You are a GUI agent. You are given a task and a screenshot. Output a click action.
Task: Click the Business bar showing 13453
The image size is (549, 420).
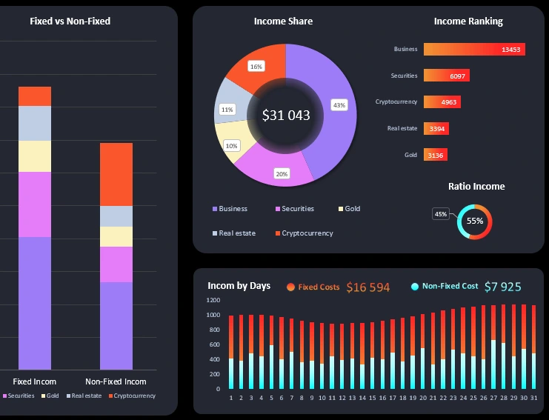[x=473, y=50]
